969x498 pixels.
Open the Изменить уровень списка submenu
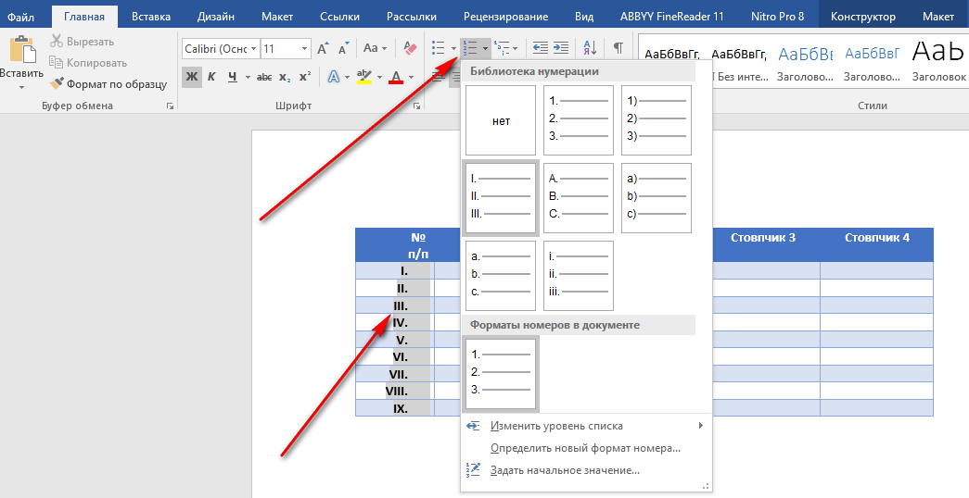coord(556,426)
